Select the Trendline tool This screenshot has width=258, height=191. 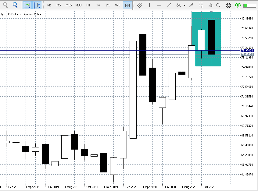click(168, 5)
